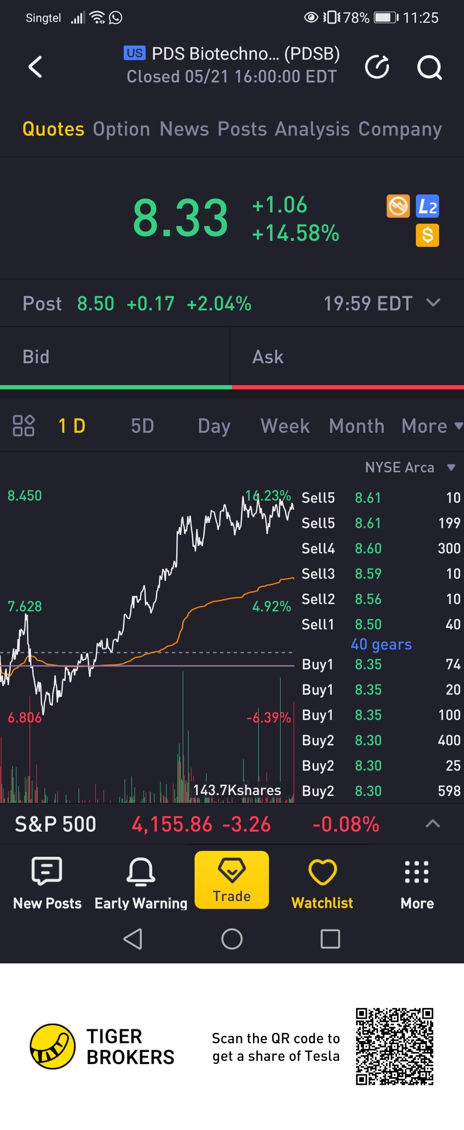Select Sell5 8.61 row with 199
Image resolution: width=464 pixels, height=1130 pixels.
click(381, 523)
